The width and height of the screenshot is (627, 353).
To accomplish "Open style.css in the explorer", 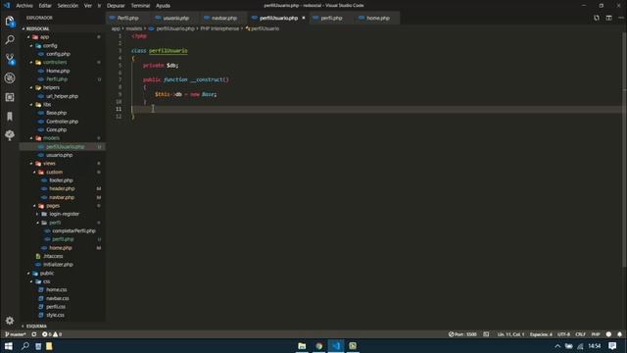I will click(55, 315).
